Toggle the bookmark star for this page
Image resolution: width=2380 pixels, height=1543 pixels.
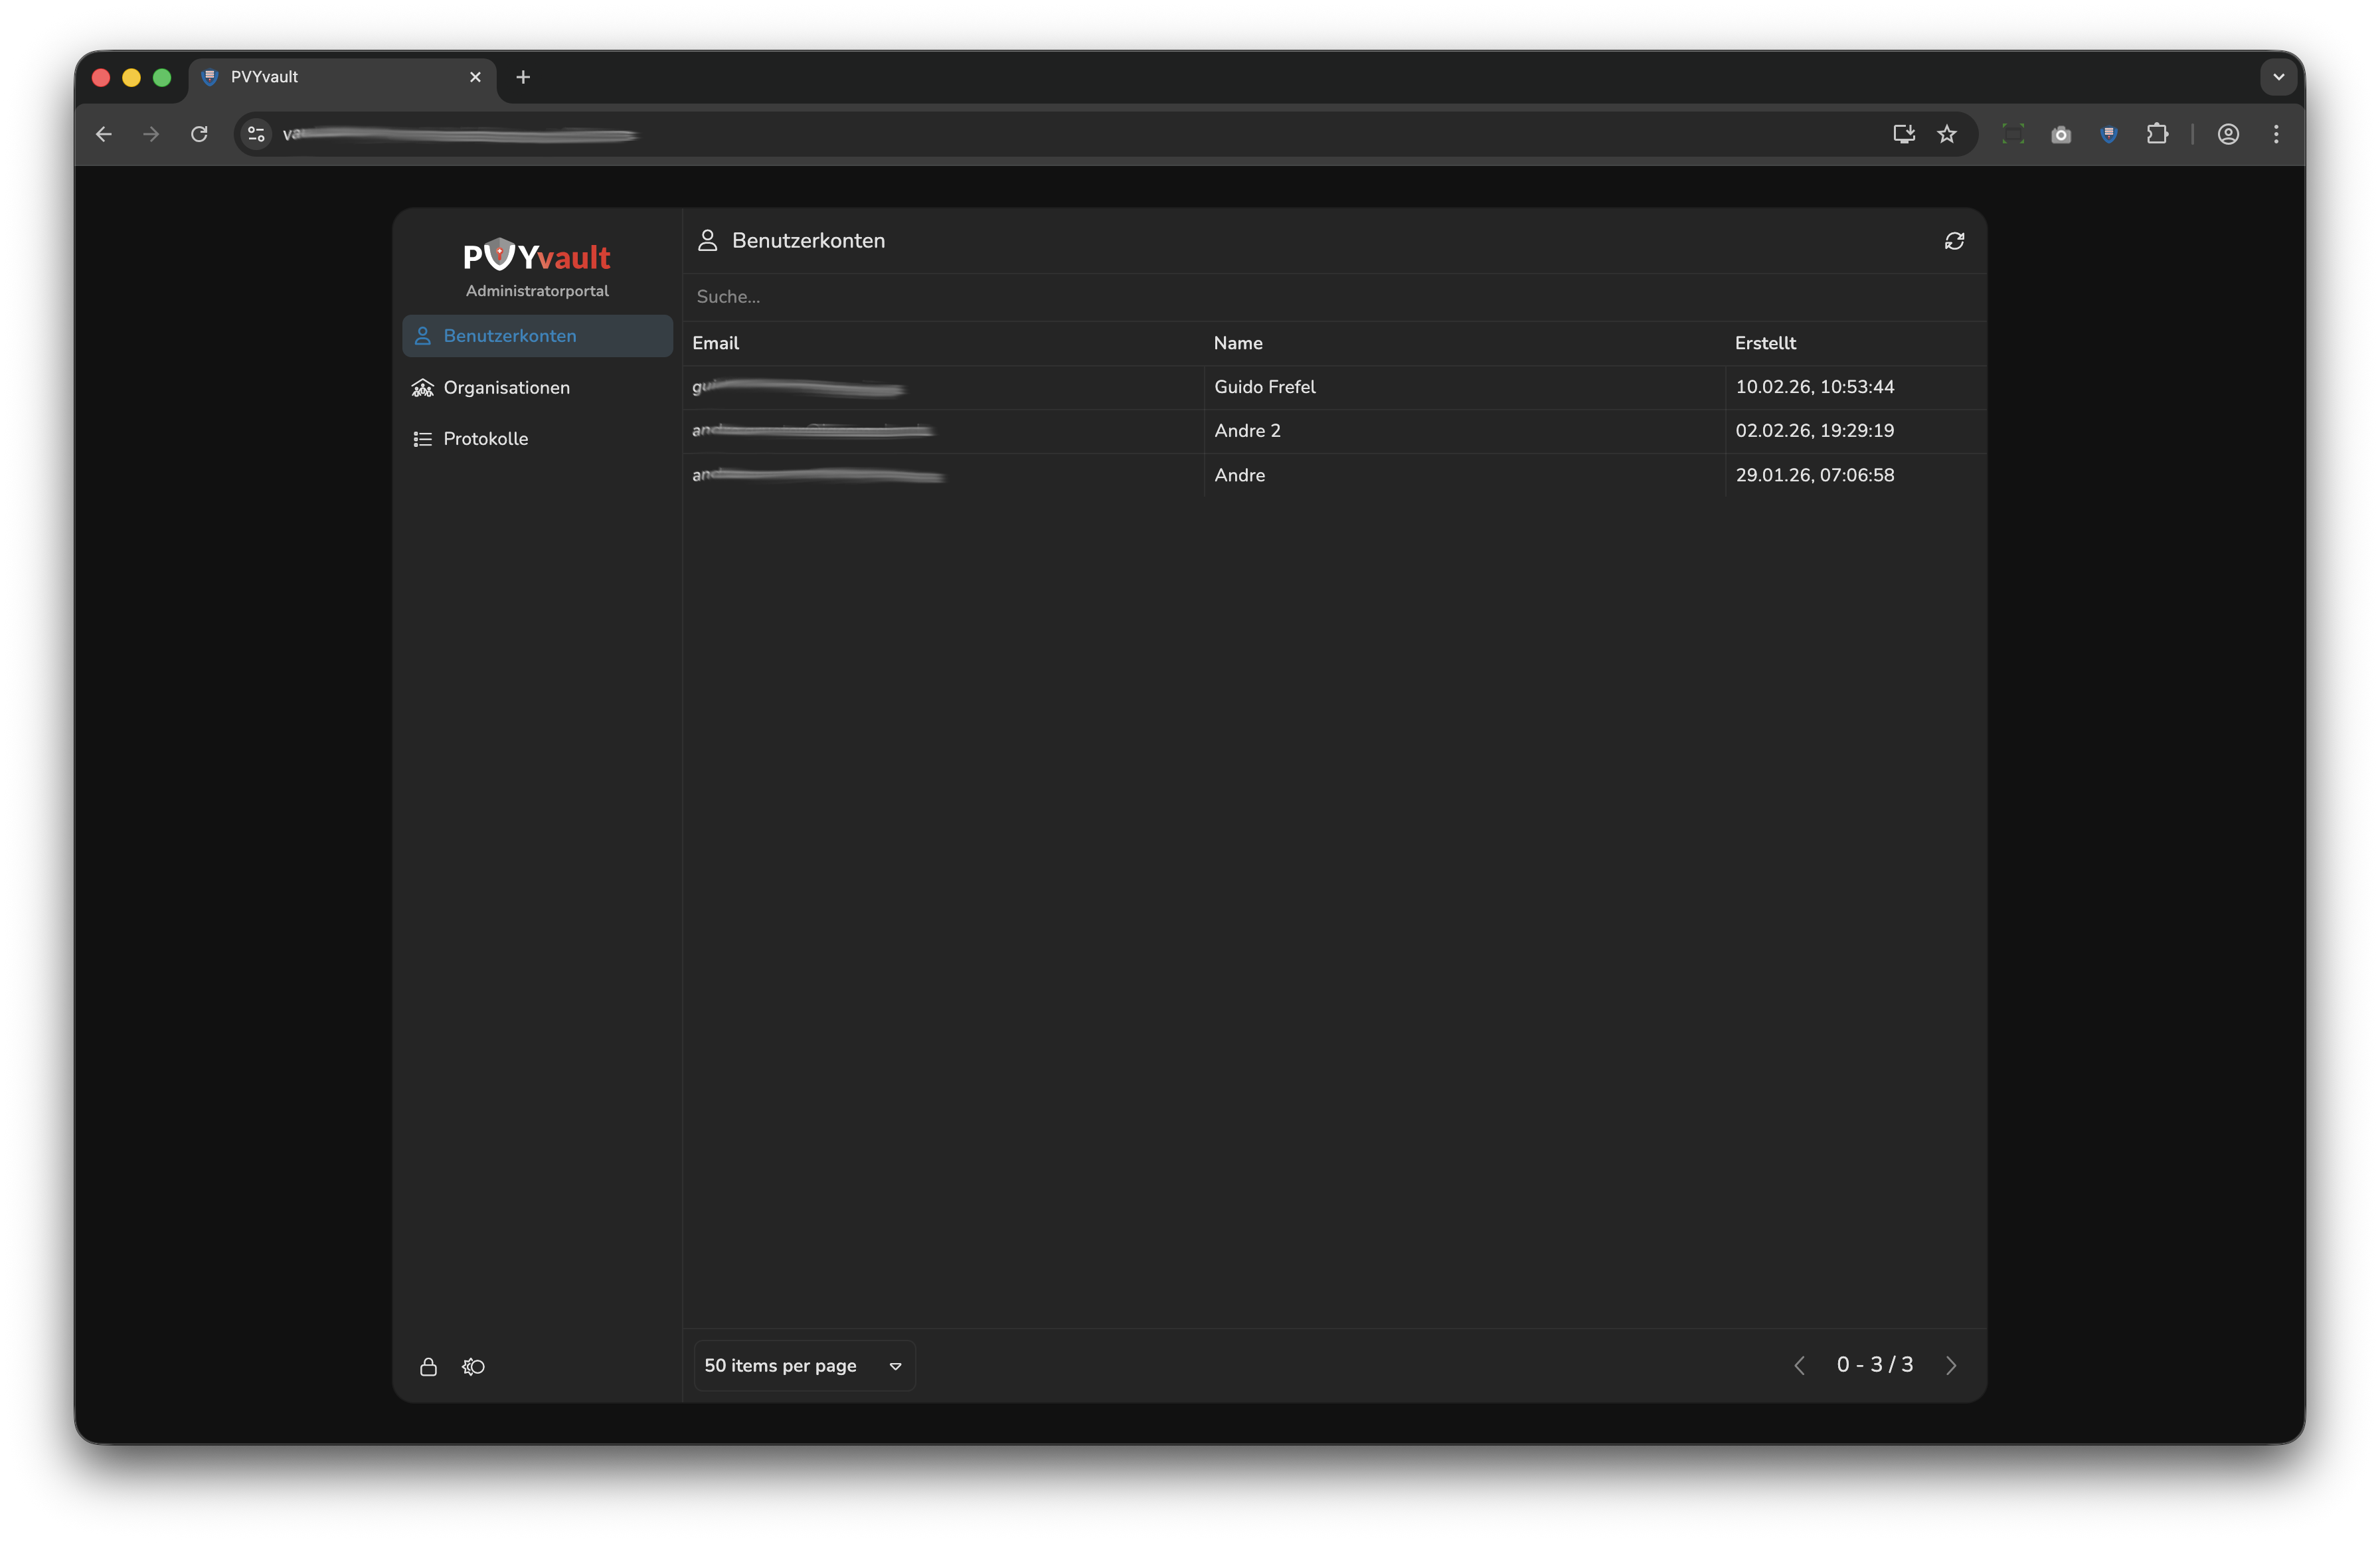pyautogui.click(x=1948, y=133)
